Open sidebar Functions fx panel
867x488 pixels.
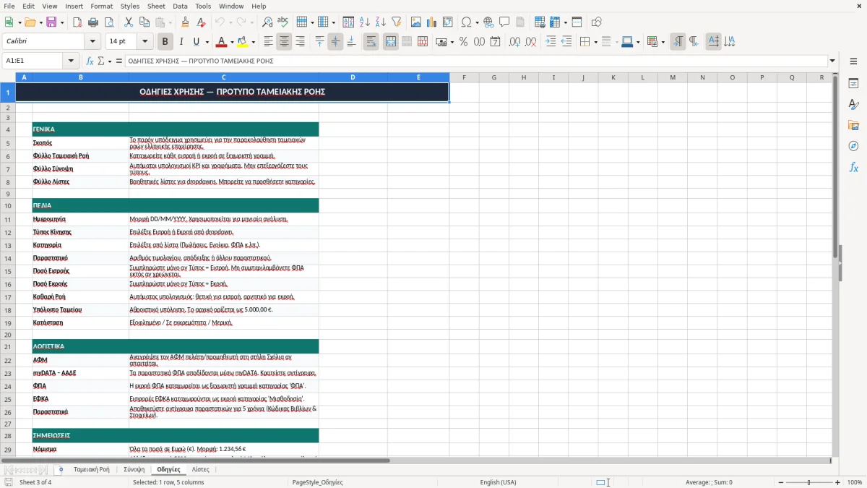[x=853, y=167]
